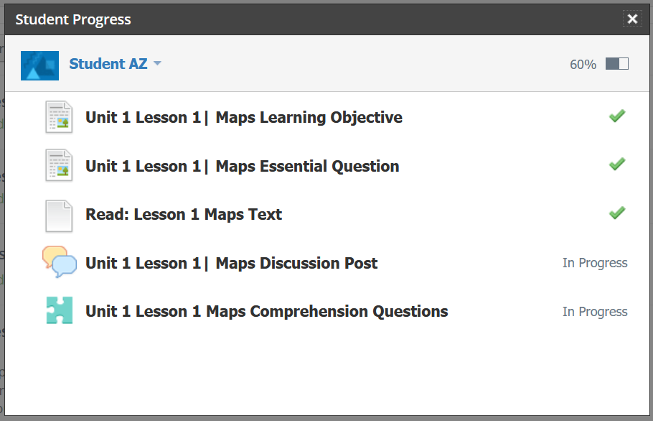Open Unit 1 Lesson 1 Maps Discussion Post
Screen dimensions: 653x421
[232, 264]
